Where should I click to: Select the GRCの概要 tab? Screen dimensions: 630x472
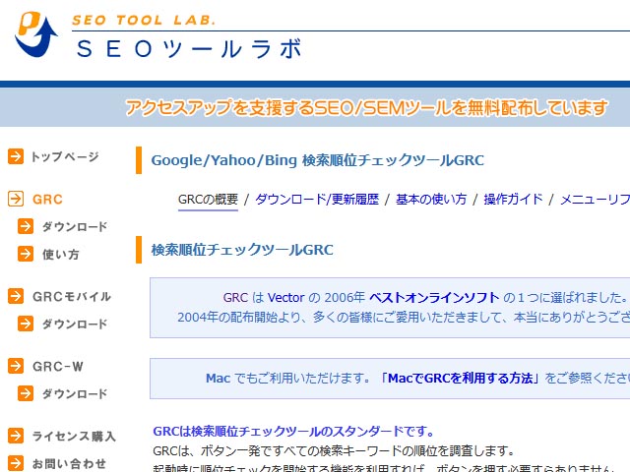tap(208, 200)
